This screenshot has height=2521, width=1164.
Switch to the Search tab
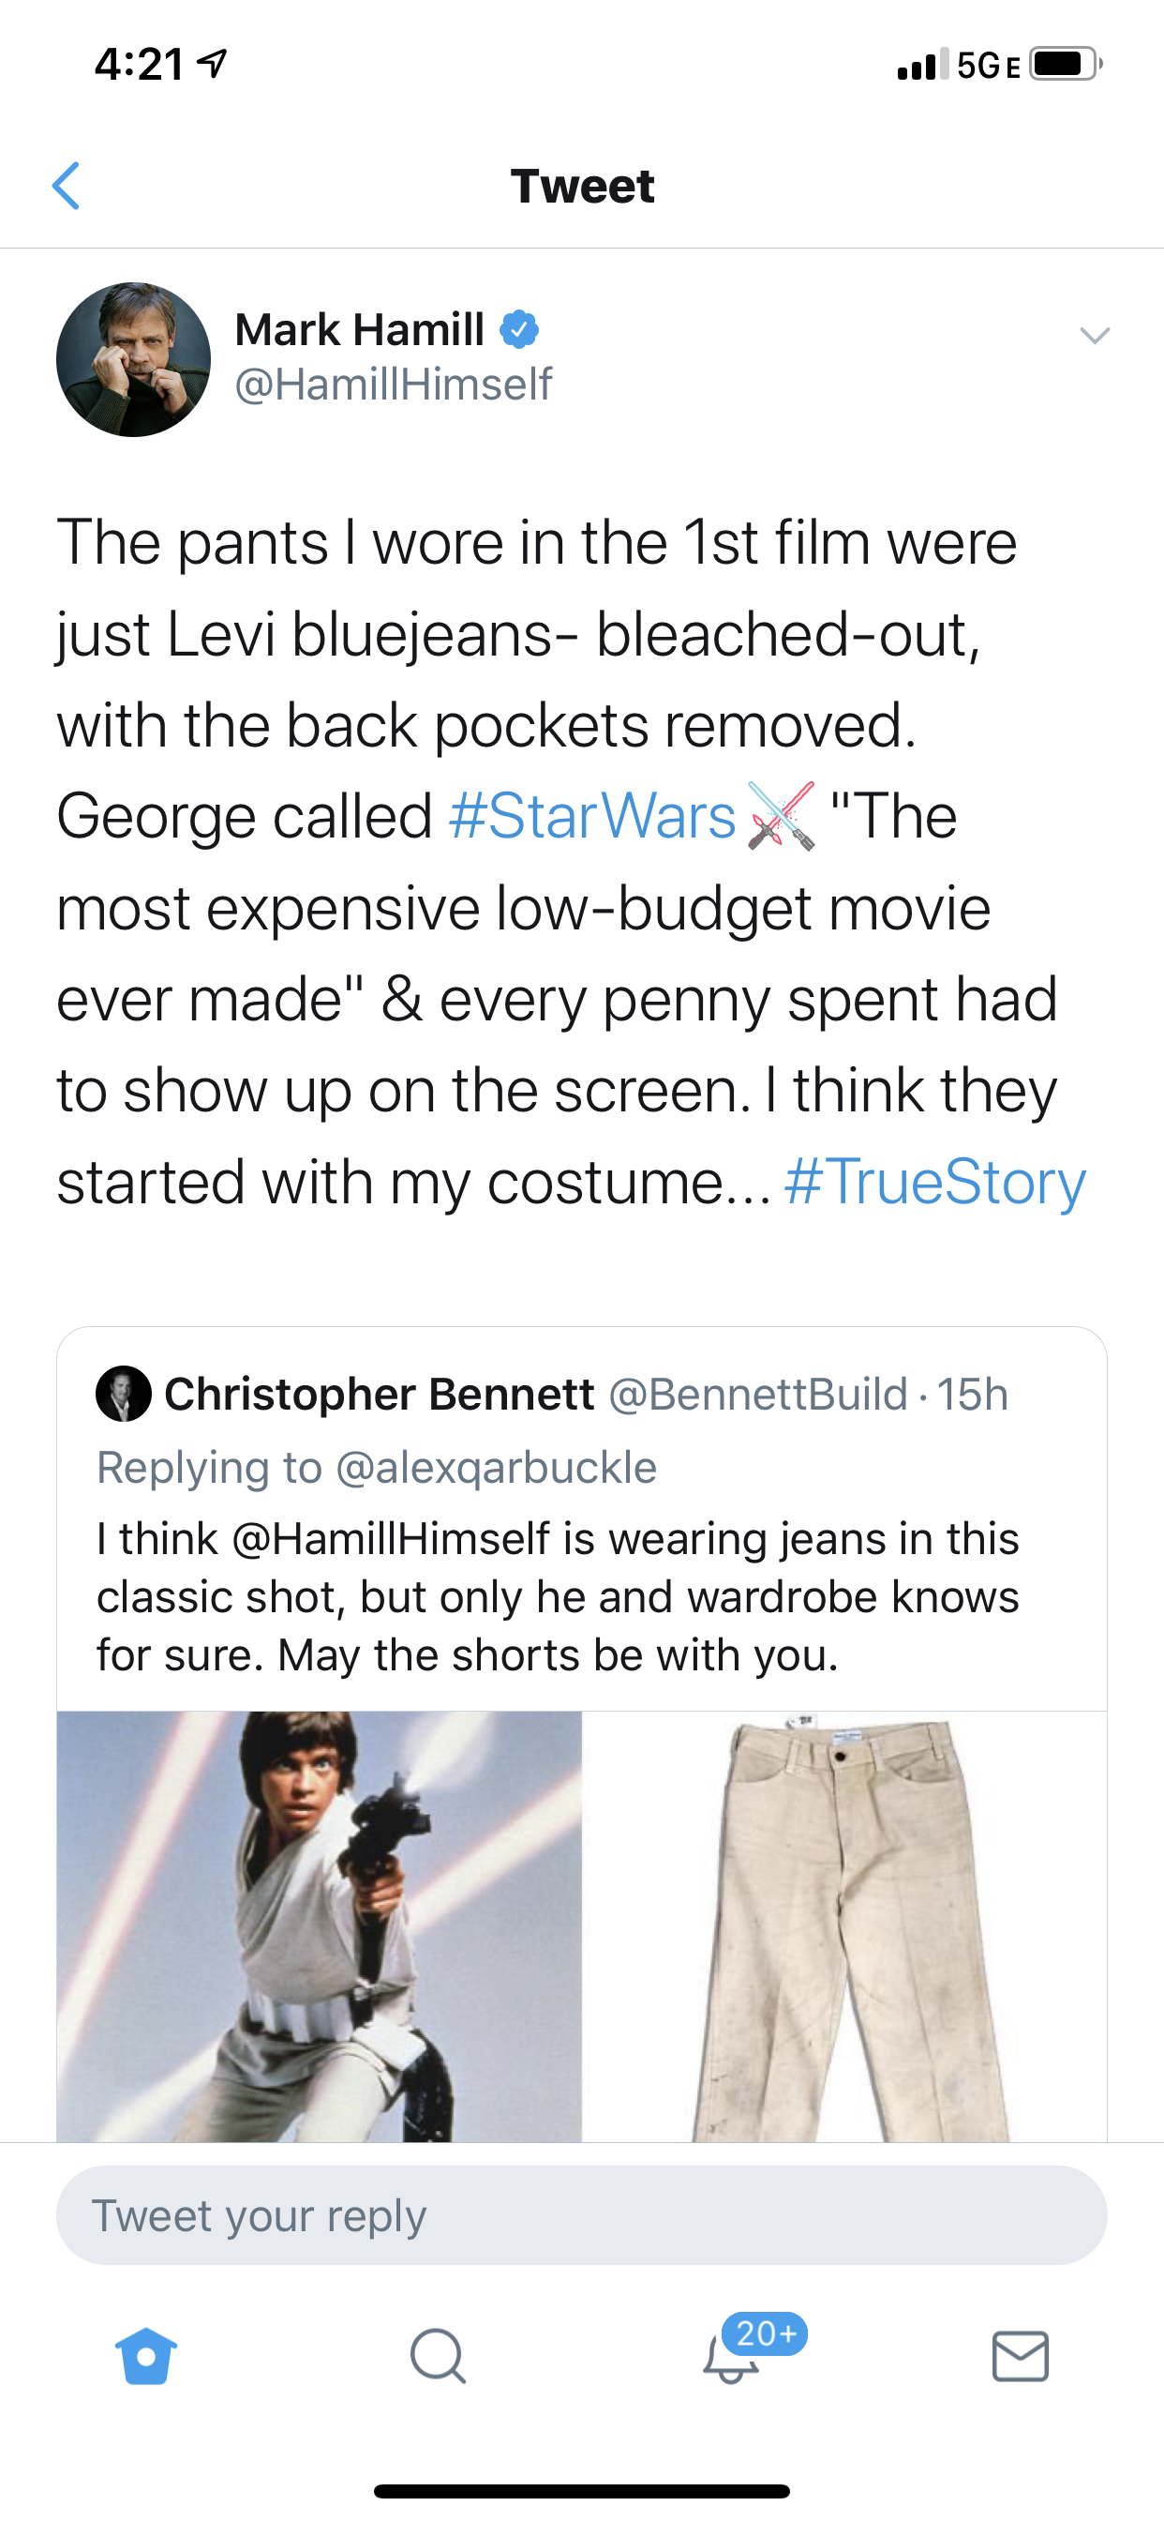pyautogui.click(x=438, y=2356)
